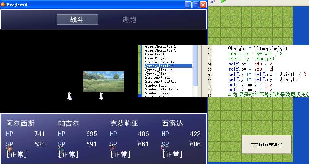Click actor name 阿尔西斯

[20, 123]
